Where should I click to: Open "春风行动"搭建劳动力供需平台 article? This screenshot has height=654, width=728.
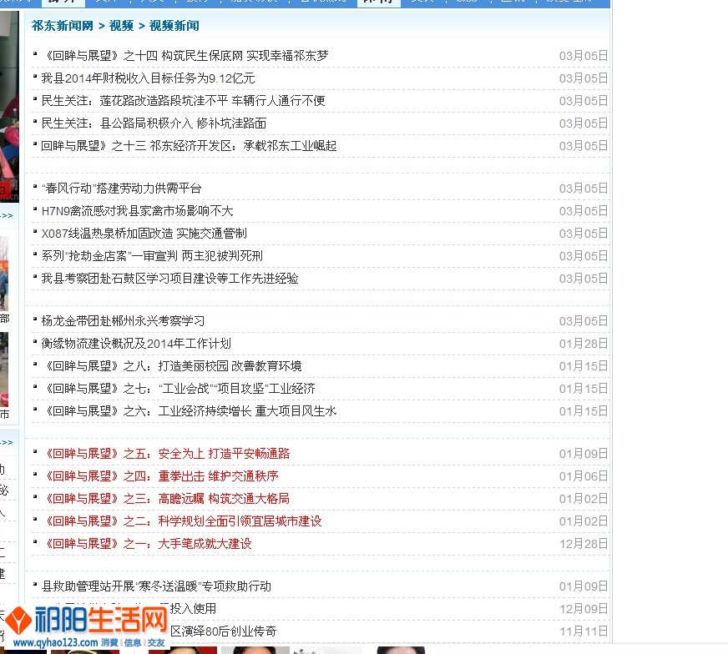(x=121, y=189)
